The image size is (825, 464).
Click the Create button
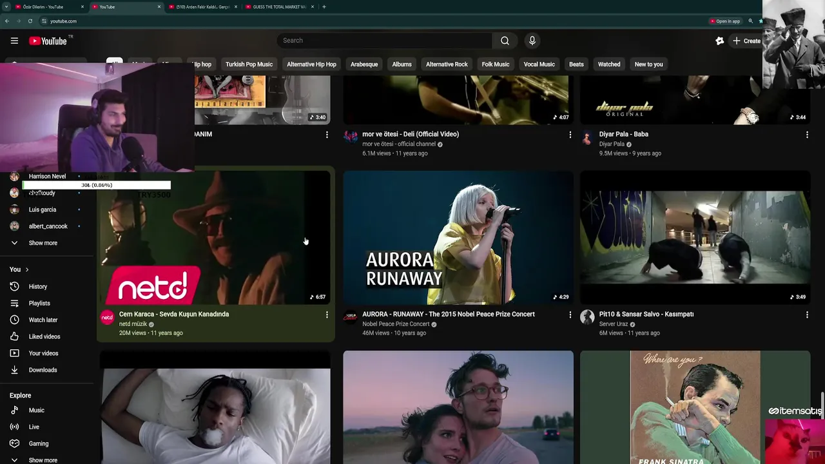[x=746, y=41]
